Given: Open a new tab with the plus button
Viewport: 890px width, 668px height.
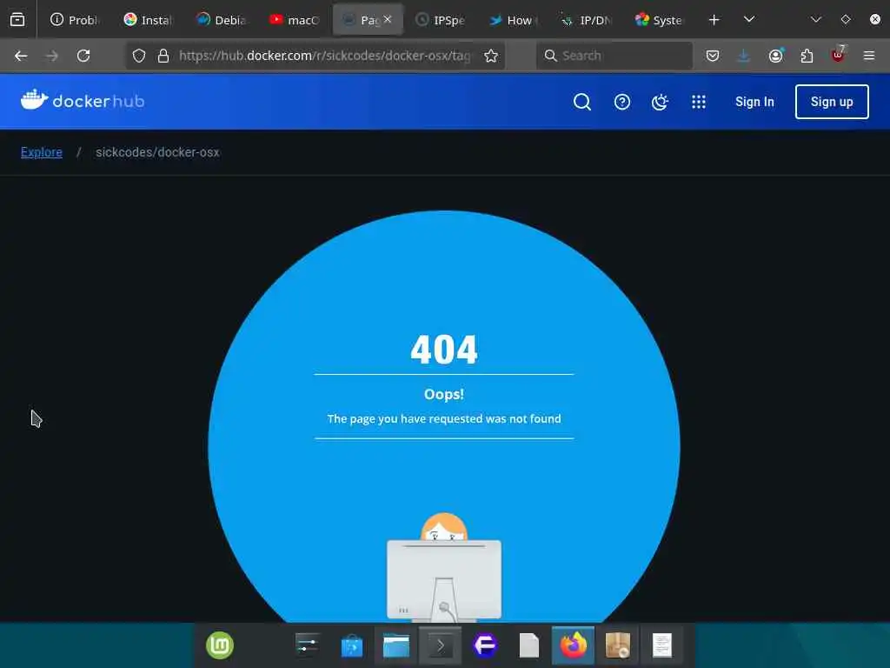Looking at the screenshot, I should [714, 20].
